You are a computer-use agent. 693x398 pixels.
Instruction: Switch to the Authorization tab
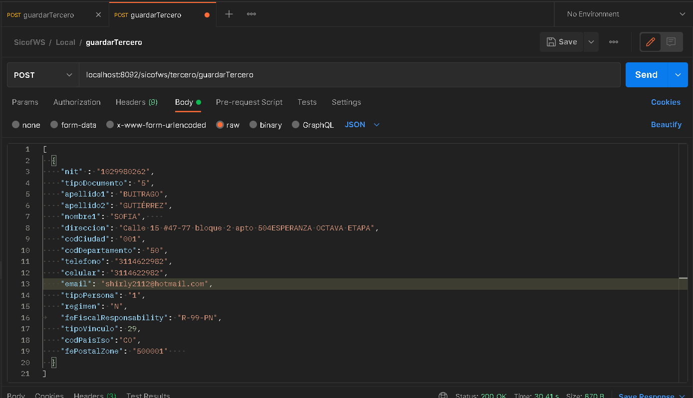[x=77, y=102]
